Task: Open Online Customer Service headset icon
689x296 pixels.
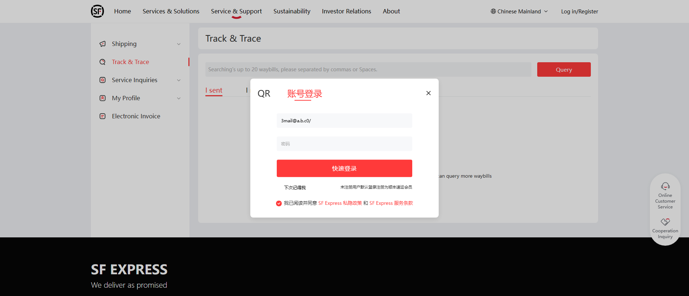Action: (x=665, y=186)
